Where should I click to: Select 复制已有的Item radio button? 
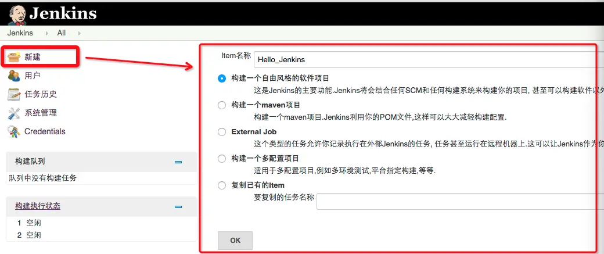(221, 185)
